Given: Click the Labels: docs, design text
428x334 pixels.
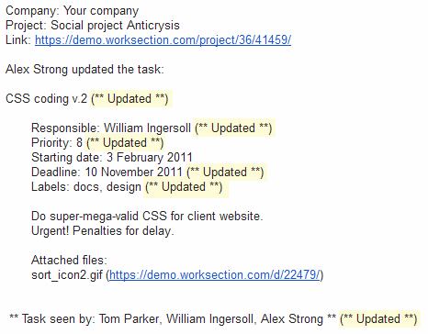Looking at the screenshot, I should point(86,187).
